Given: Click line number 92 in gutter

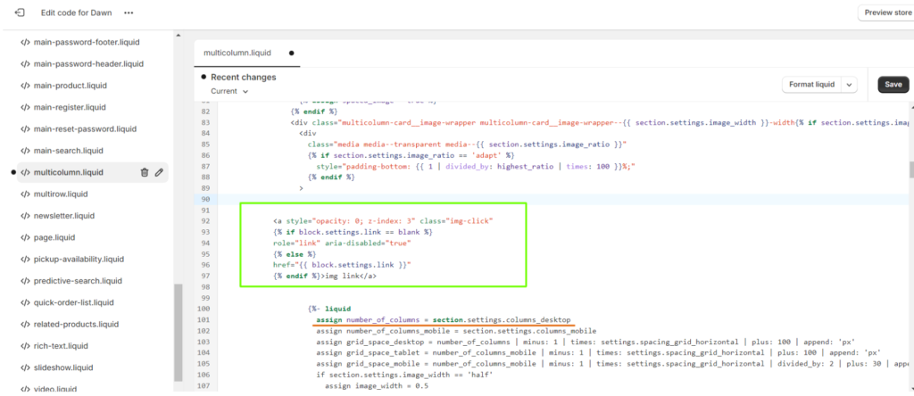Looking at the screenshot, I should coord(205,221).
